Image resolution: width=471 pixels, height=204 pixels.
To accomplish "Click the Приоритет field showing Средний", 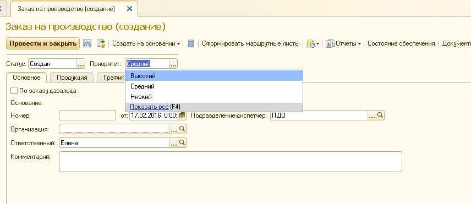I will click(147, 64).
